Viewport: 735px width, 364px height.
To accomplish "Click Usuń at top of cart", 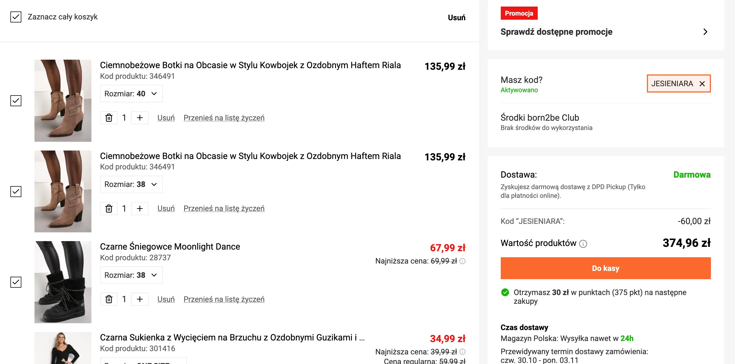I will coord(456,18).
